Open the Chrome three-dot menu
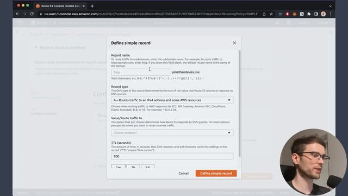 point(331,14)
